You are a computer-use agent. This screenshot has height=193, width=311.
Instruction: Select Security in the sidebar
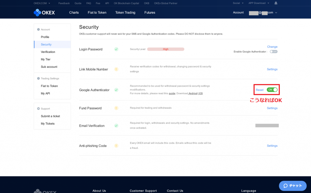point(52,44)
